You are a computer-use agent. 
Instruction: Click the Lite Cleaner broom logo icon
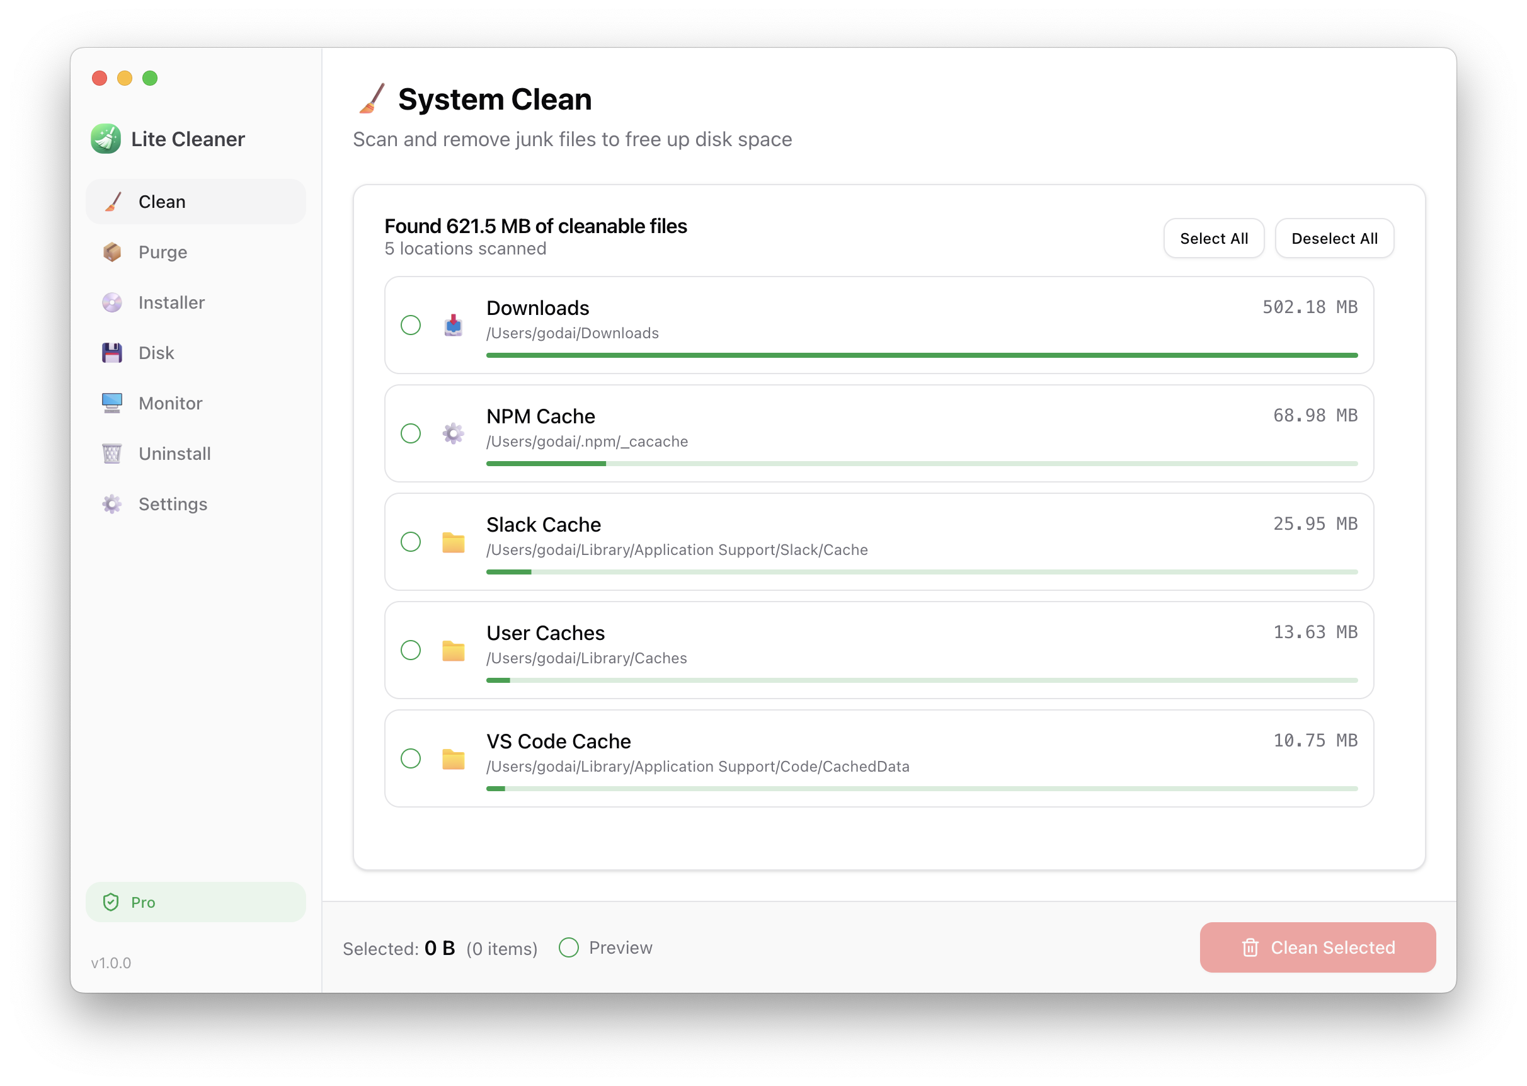coord(106,139)
